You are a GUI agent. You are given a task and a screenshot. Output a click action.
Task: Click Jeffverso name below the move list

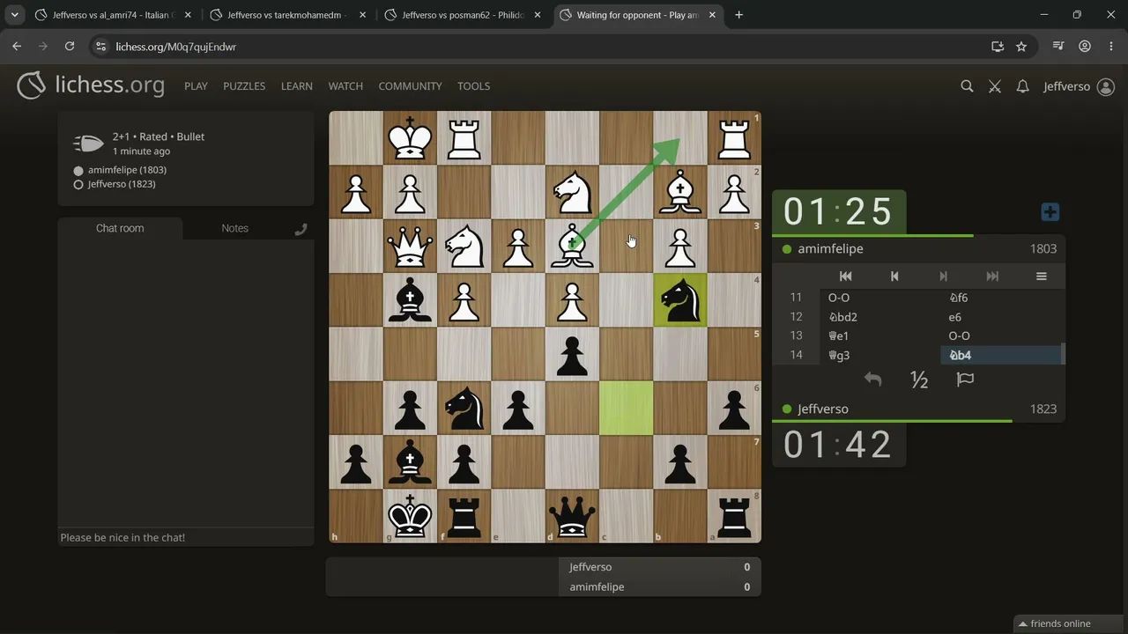[823, 409]
